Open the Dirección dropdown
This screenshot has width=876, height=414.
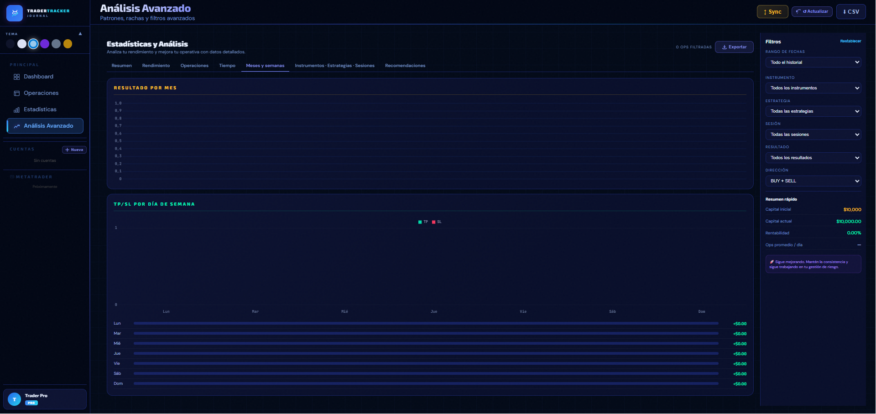pos(813,181)
